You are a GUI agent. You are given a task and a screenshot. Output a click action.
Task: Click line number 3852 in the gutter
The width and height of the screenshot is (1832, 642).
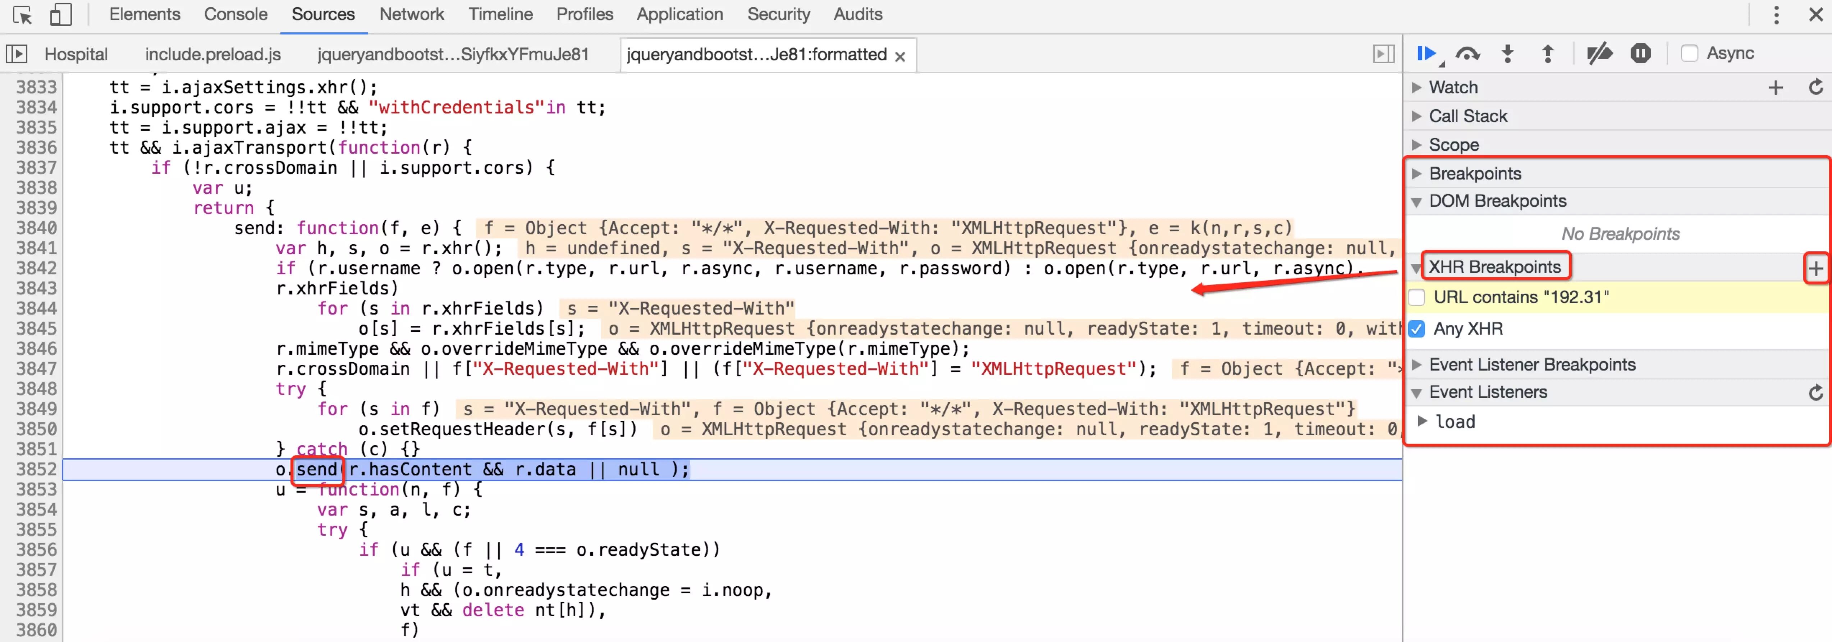36,469
